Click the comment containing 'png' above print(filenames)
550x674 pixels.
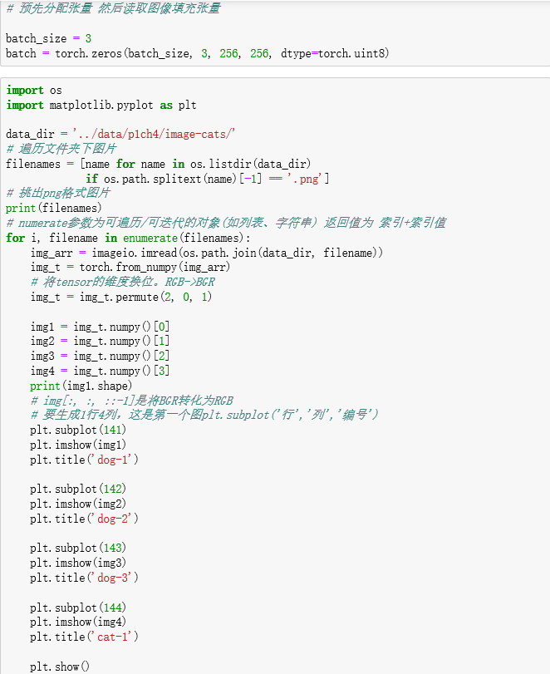pos(58,193)
